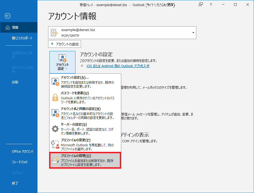Image resolution: width=254 pixels, height=193 pixels.
Task: Click the アドインの表示 heading text
Action: click(x=135, y=135)
